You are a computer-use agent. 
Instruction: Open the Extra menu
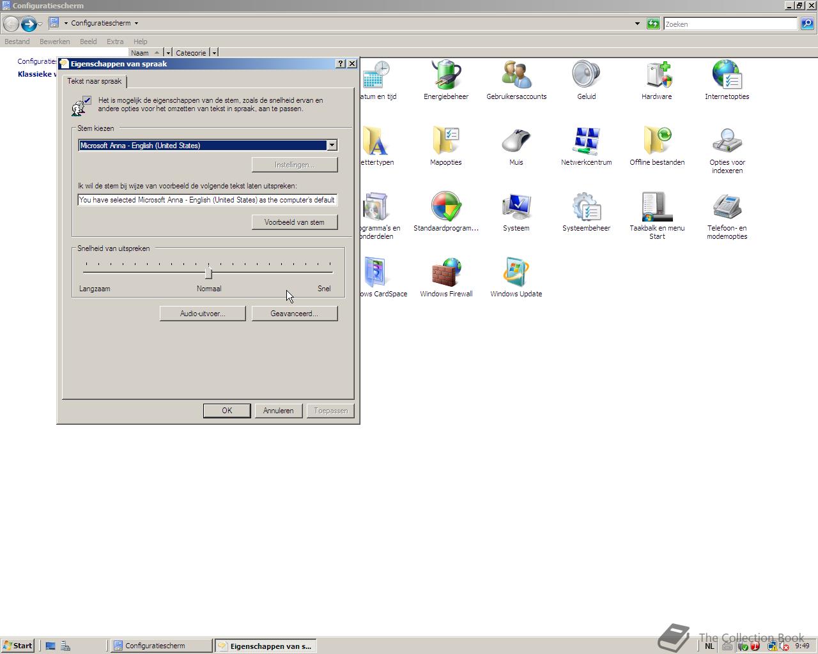[x=115, y=42]
